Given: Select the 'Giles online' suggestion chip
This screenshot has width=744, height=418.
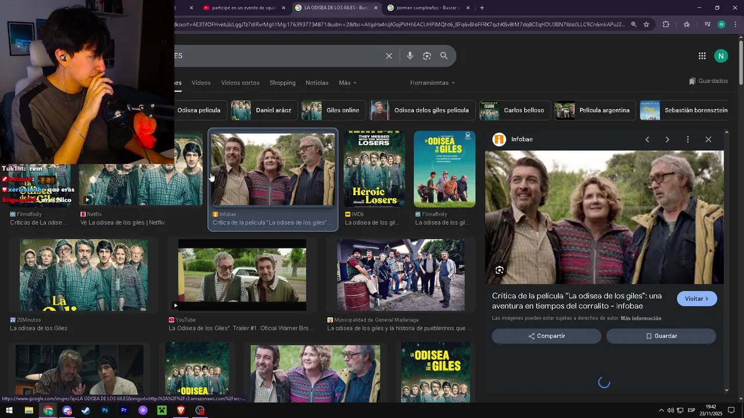Looking at the screenshot, I should pos(333,110).
